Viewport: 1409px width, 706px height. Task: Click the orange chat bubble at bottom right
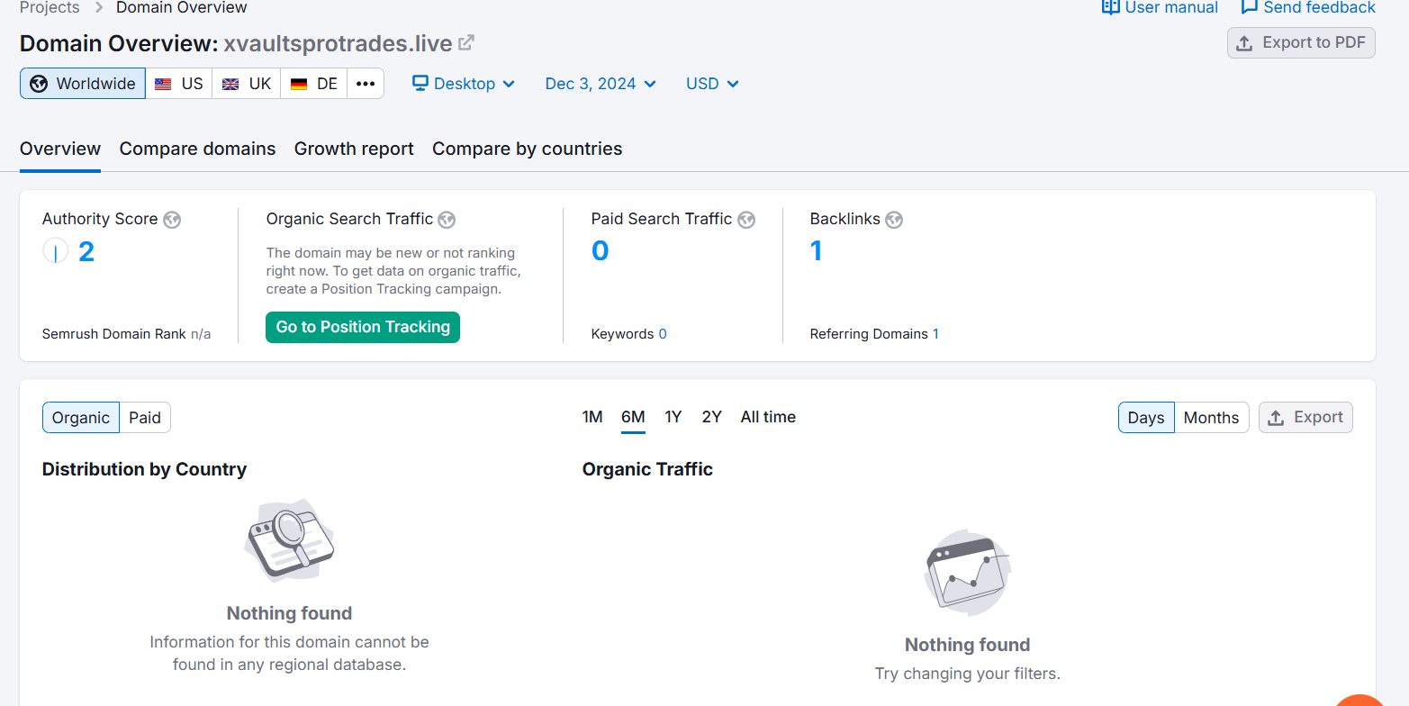[1361, 701]
